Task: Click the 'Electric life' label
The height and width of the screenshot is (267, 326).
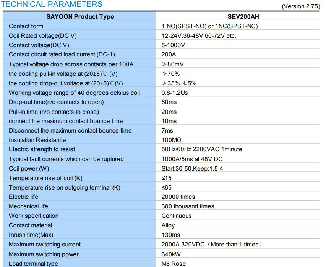Action: [23, 197]
